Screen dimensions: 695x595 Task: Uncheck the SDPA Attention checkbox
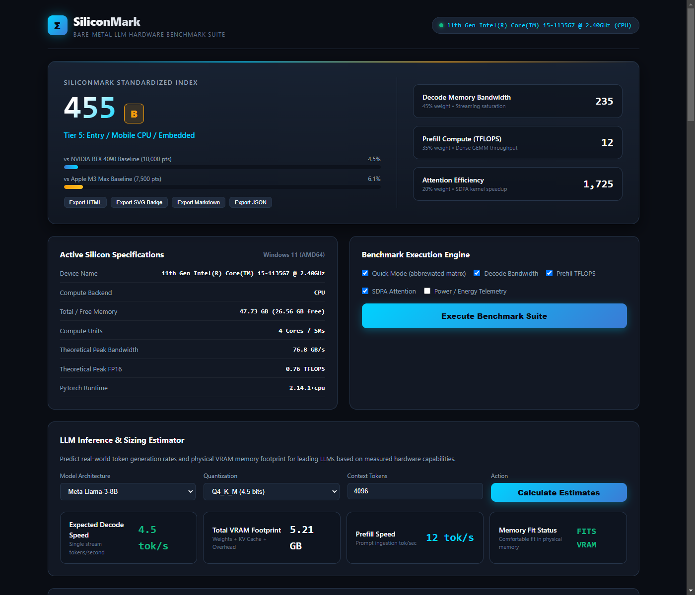pyautogui.click(x=365, y=291)
